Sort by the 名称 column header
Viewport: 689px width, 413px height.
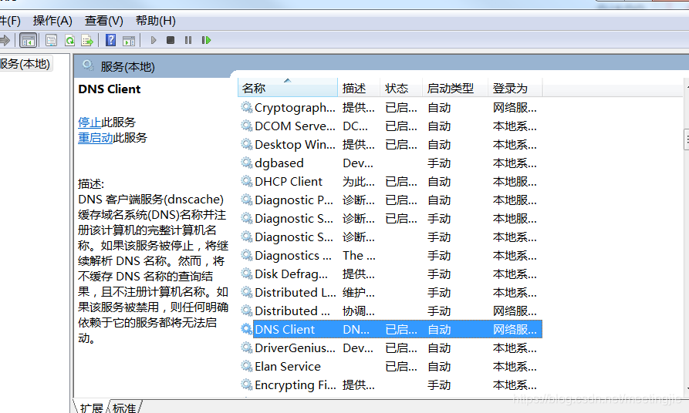287,88
